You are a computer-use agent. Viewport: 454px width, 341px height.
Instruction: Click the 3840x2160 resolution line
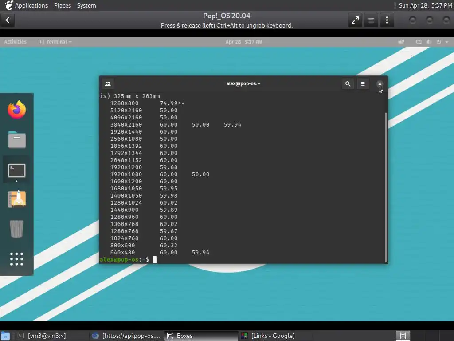pos(176,125)
